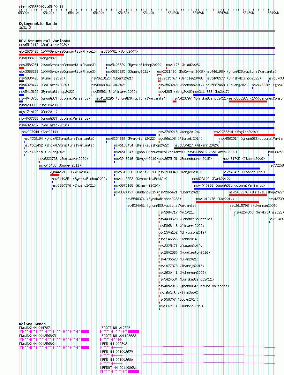Click nsv6254300 (Prakrithi2022) label

(x=259, y=212)
